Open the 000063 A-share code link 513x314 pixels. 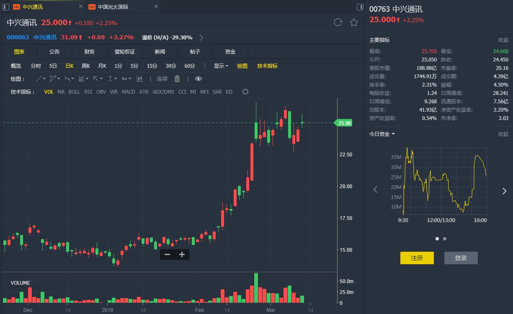pyautogui.click(x=18, y=37)
